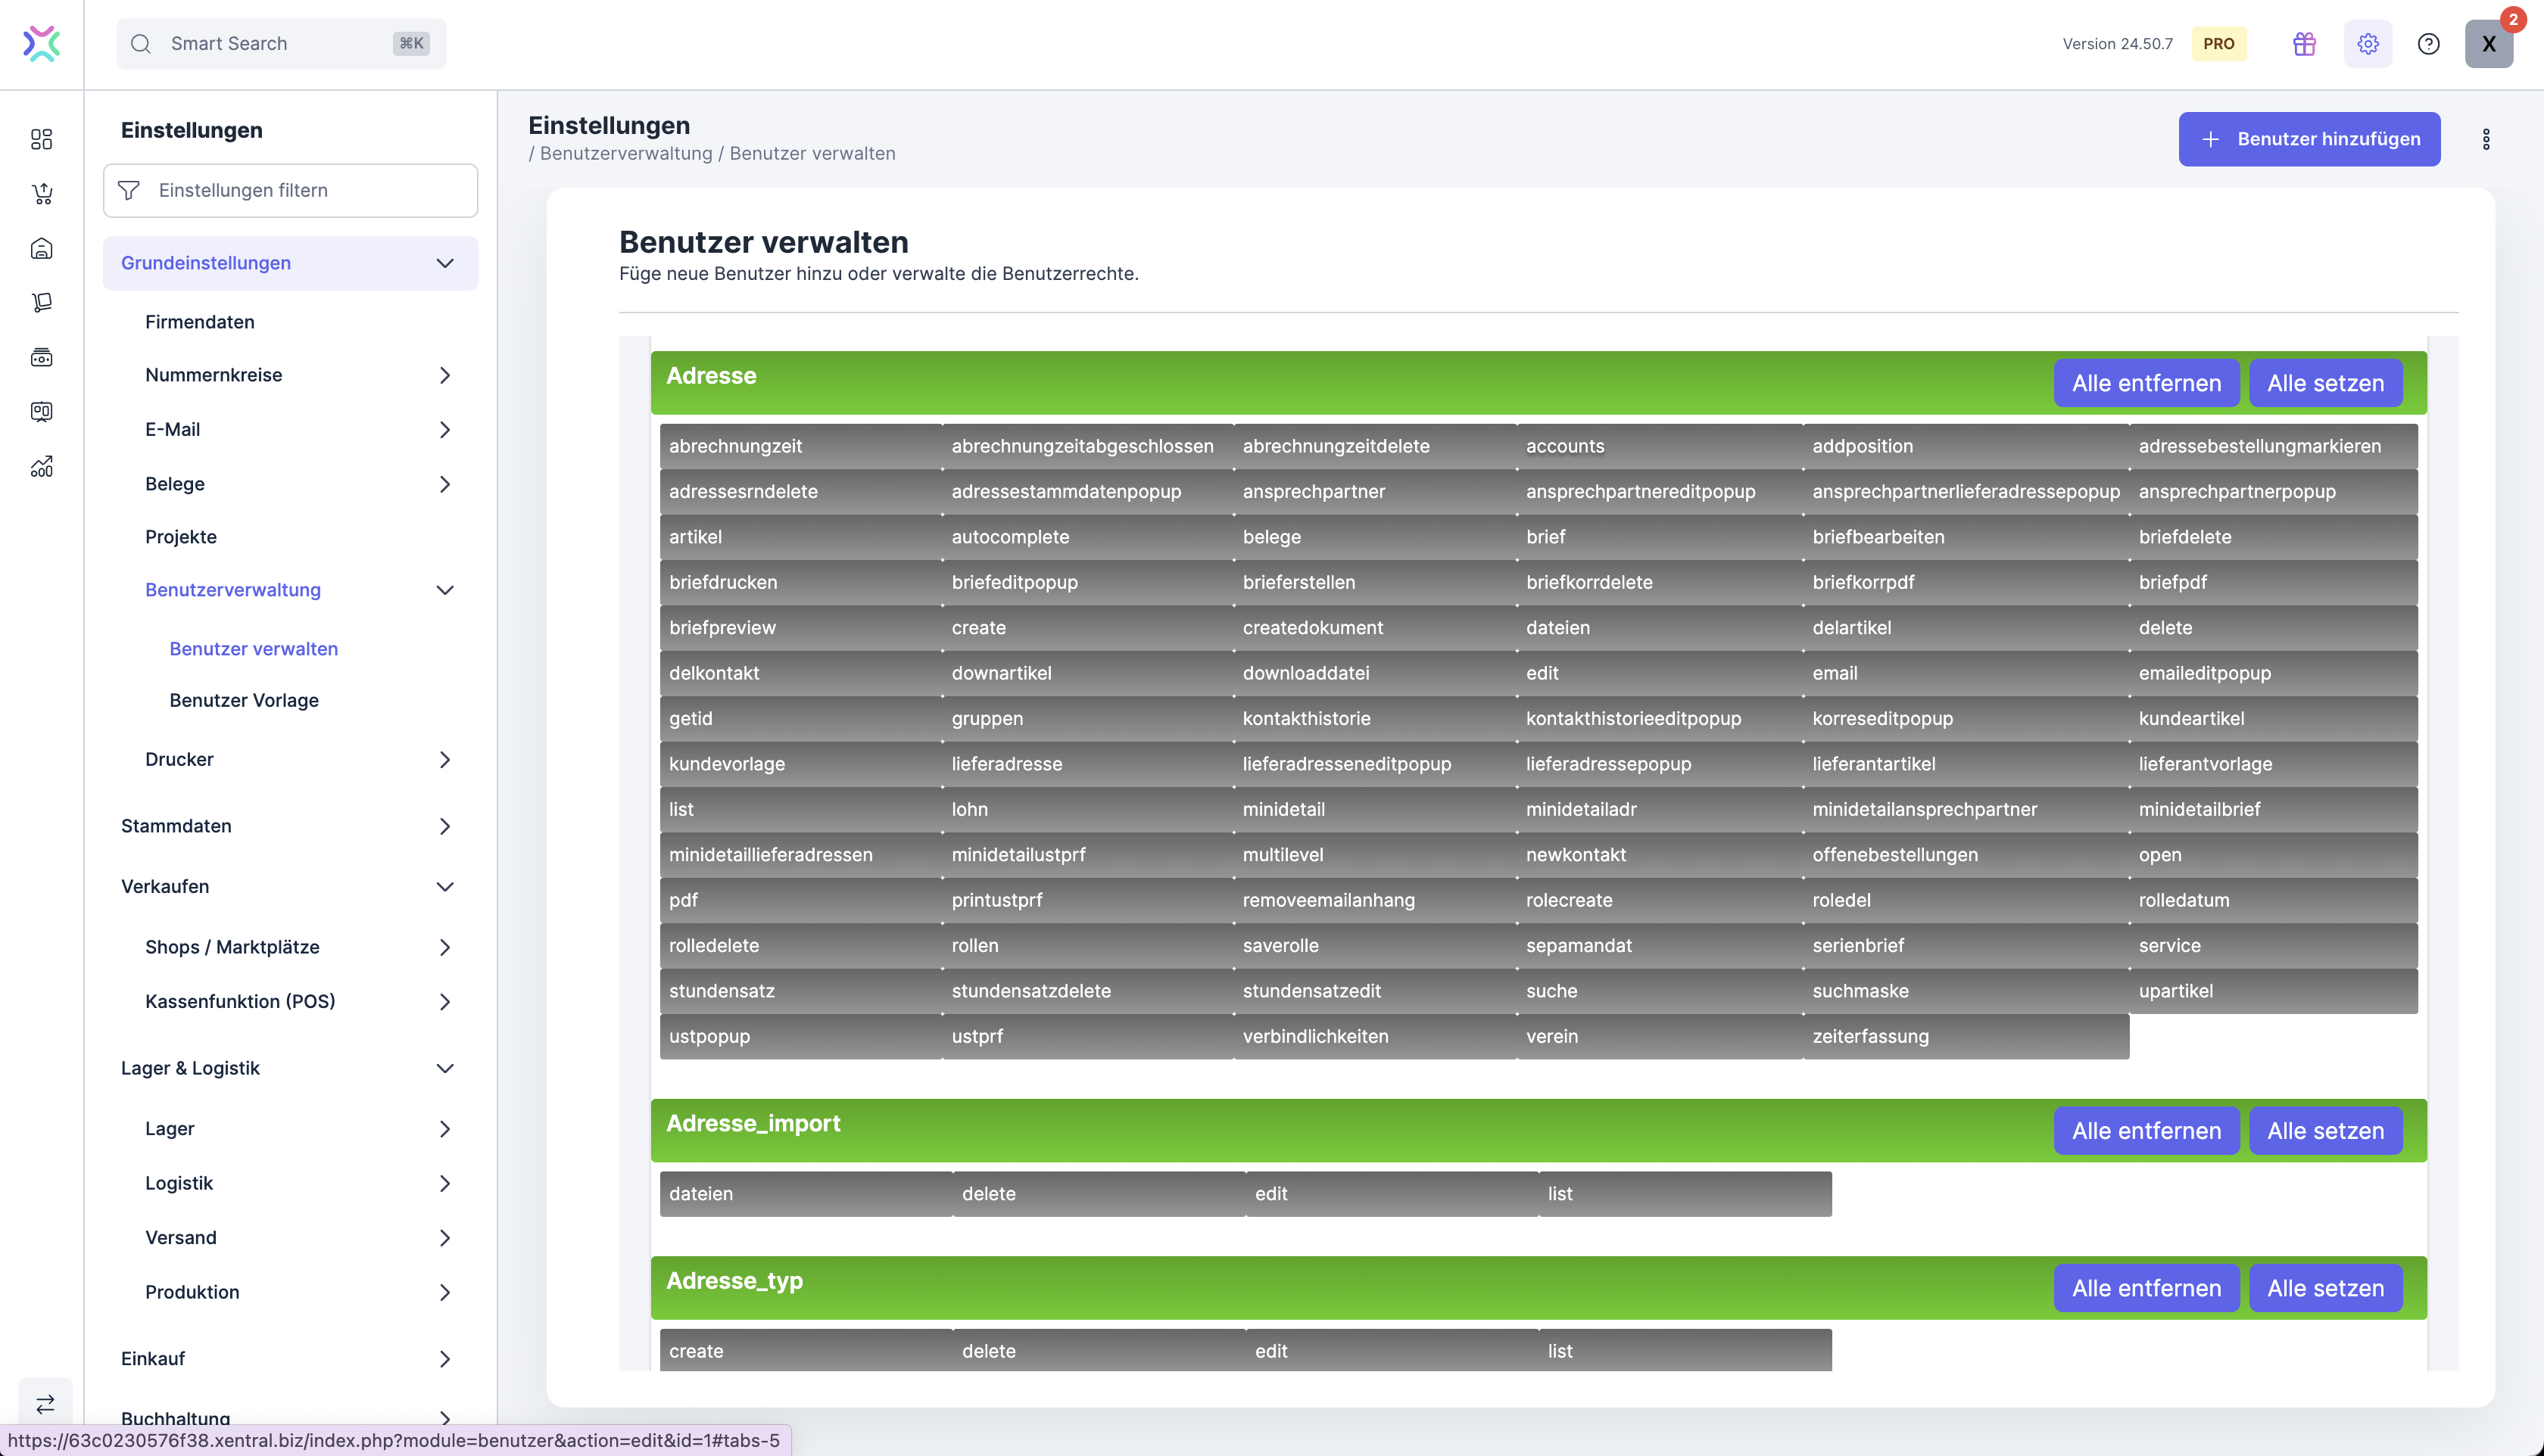Open the warehouse icon in left rail
Viewport: 2544px width, 1456px height.
point(41,248)
